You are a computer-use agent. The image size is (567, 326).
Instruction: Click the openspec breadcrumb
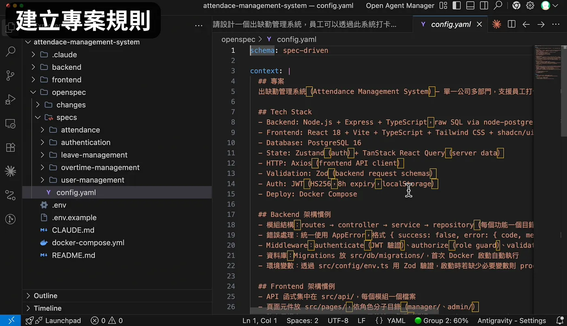(x=238, y=39)
